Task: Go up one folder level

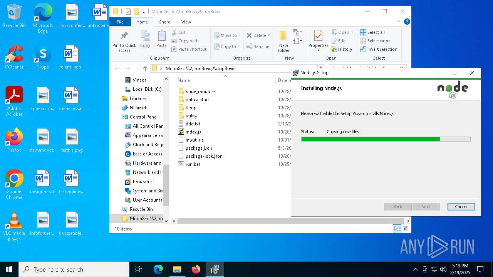Action: pos(145,68)
